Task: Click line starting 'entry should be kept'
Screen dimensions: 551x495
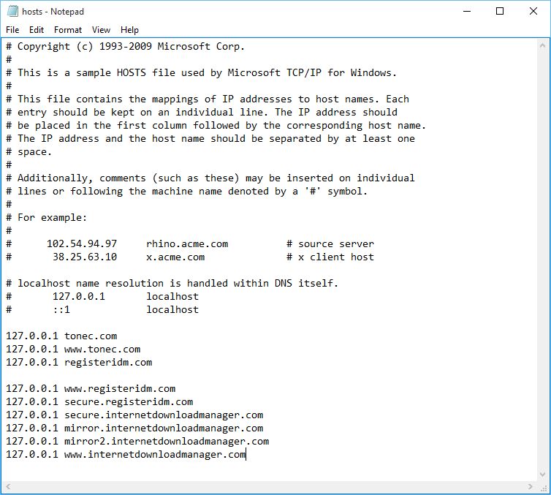Action: point(202,112)
